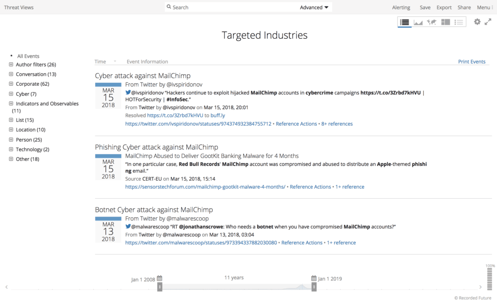Open the ivspiridonov Twitter status URL
Image resolution: width=497 pixels, height=302 pixels.
(198, 124)
